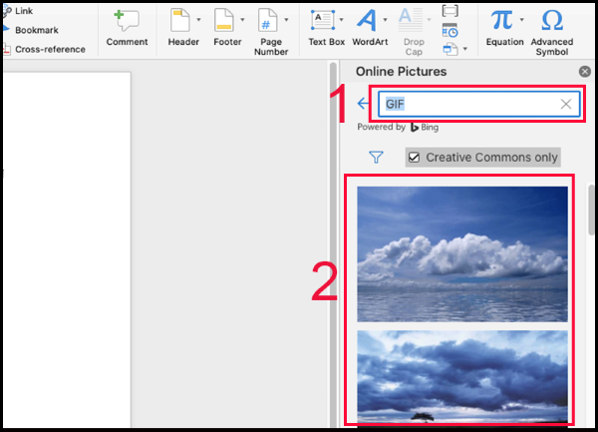598x432 pixels.
Task: Click the Bookmark button
Action: point(36,30)
